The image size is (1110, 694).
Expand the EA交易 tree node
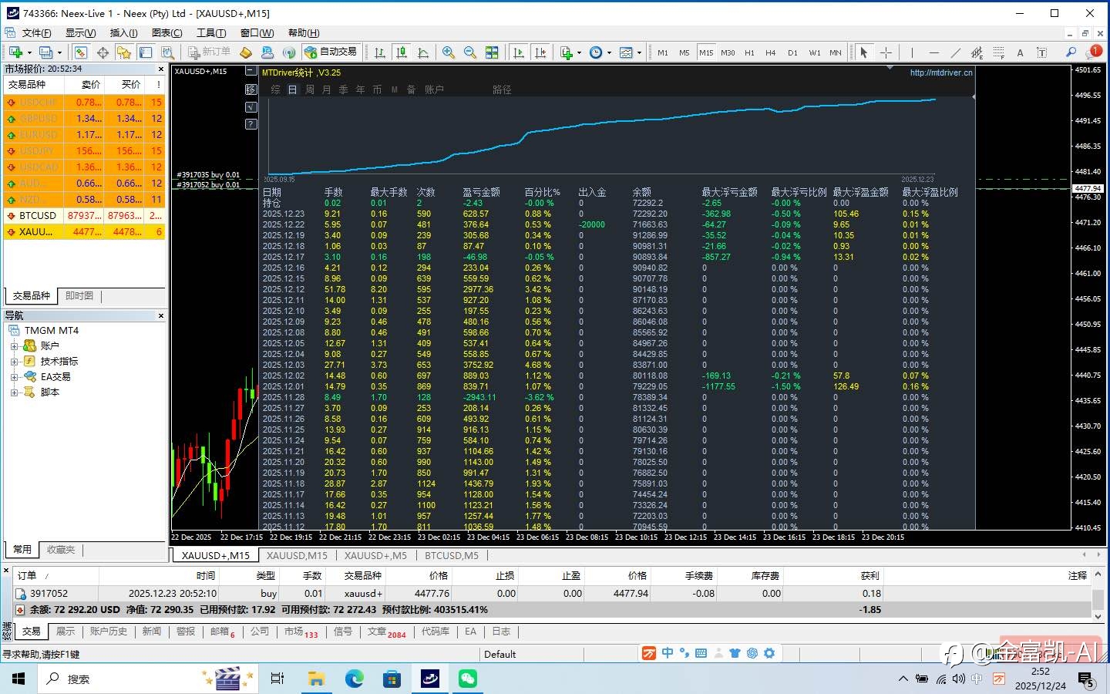(14, 377)
